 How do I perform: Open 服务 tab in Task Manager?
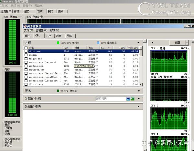[x=27, y=12]
